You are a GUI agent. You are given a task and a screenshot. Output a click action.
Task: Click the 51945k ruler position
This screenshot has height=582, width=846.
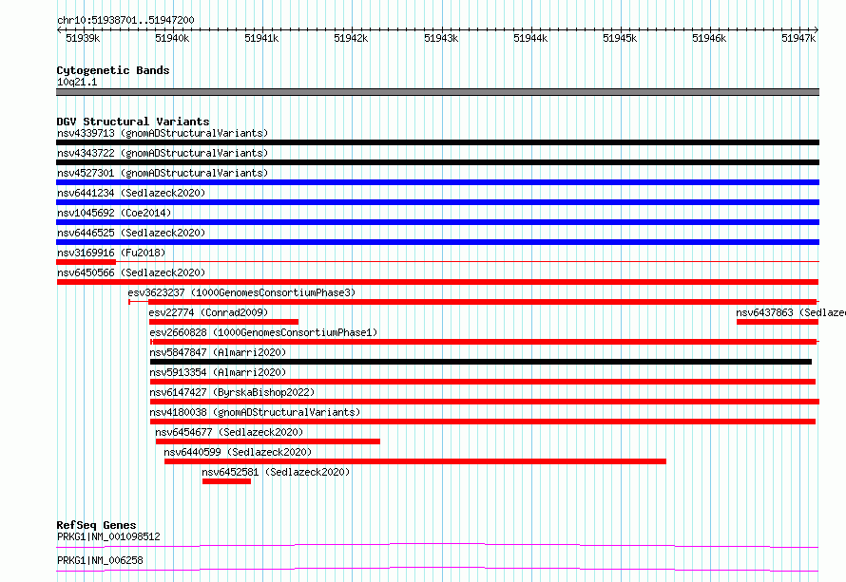620,38
